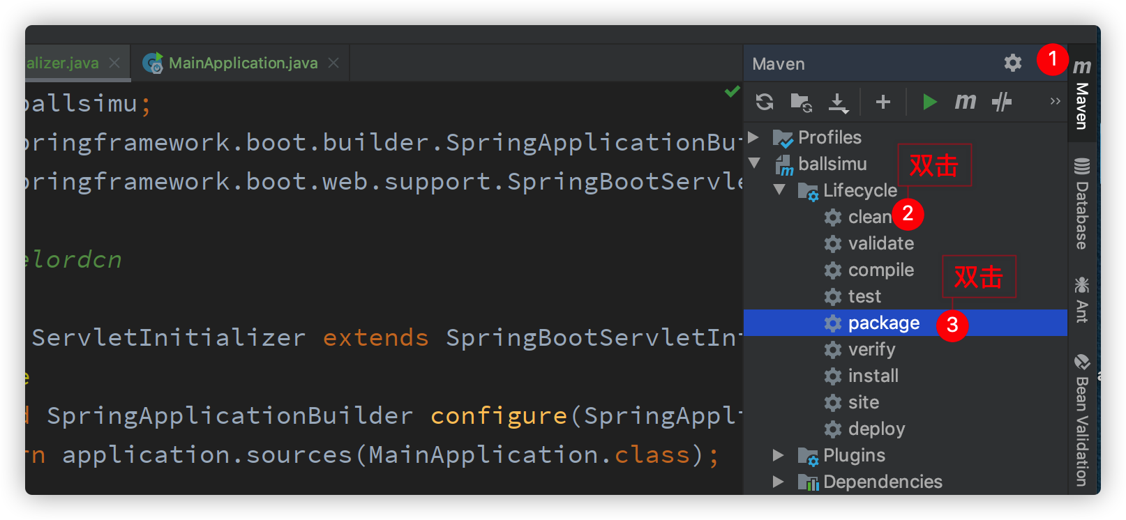Expand the Plugins node arrow
This screenshot has height=520, width=1126.
coord(779,455)
